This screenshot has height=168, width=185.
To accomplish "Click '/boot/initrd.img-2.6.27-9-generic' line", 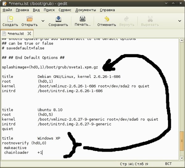I will 74,124.
